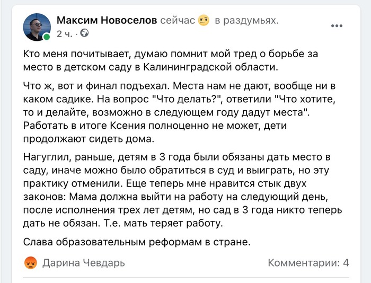Open Дарина Чевдарь's profile from reactions
The image size is (371, 283).
point(83,263)
